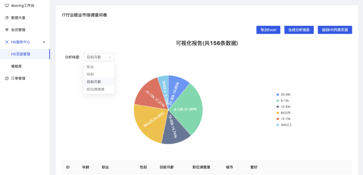The image size is (363, 175).
Task: Open 模板库 in the sidebar
Action: click(17, 66)
